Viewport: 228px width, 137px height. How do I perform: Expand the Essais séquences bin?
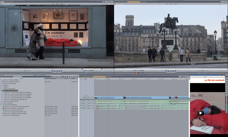pos(1,103)
